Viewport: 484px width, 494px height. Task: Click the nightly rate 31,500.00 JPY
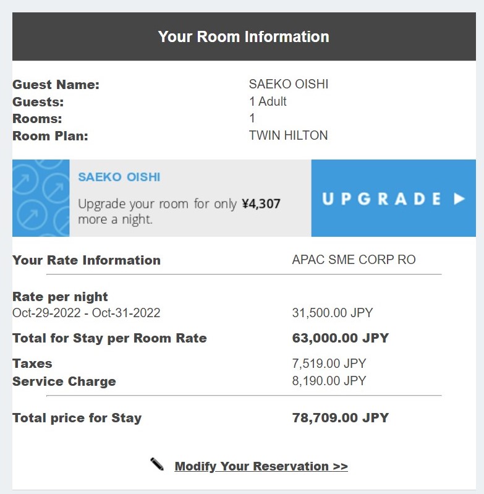(x=333, y=313)
